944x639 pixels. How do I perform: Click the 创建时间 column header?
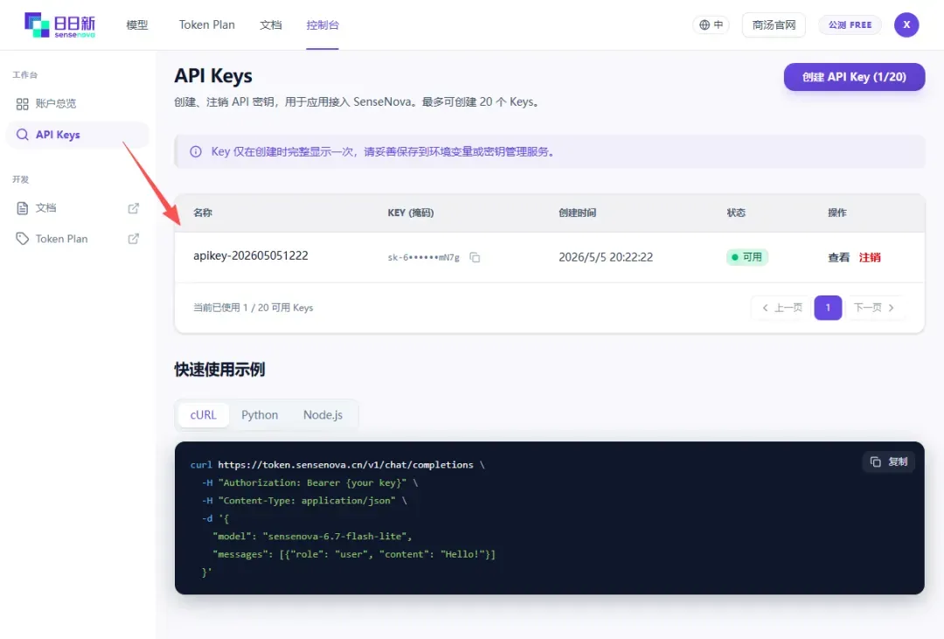tap(577, 212)
